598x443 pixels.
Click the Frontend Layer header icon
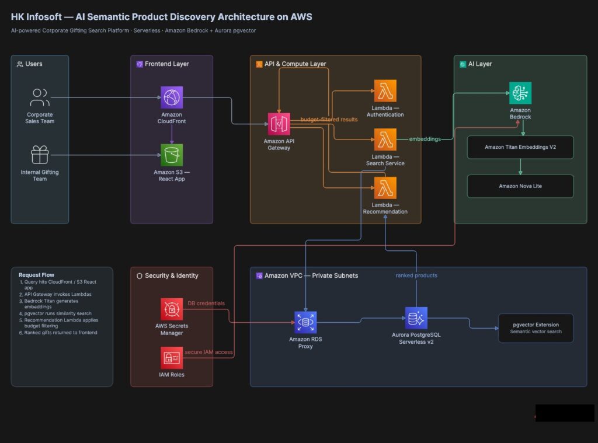point(140,64)
